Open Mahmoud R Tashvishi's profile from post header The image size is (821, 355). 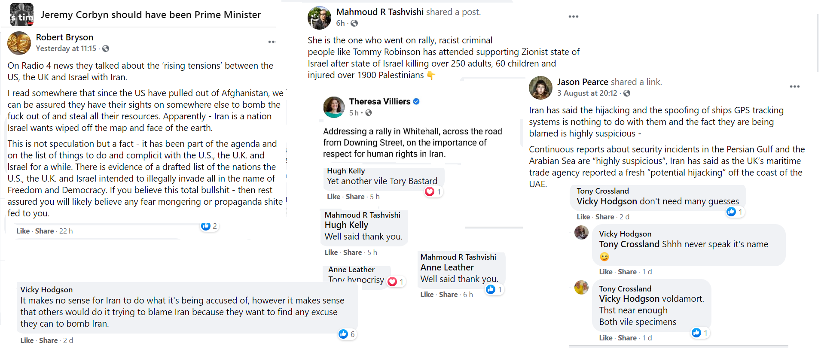380,12
